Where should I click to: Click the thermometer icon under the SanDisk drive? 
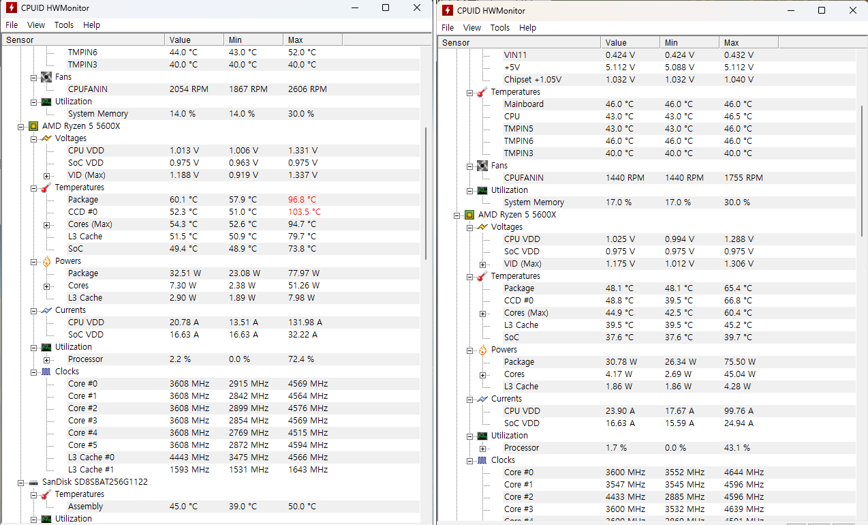[46, 494]
